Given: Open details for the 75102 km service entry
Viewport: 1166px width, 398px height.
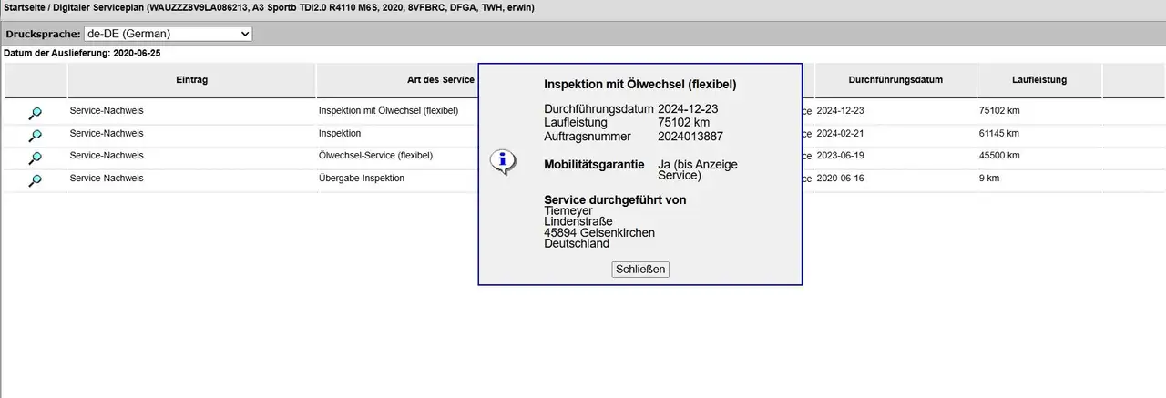Looking at the screenshot, I should (x=35, y=113).
